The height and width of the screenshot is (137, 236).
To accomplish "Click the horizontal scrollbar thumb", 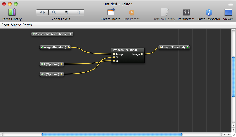I will pos(112,134).
